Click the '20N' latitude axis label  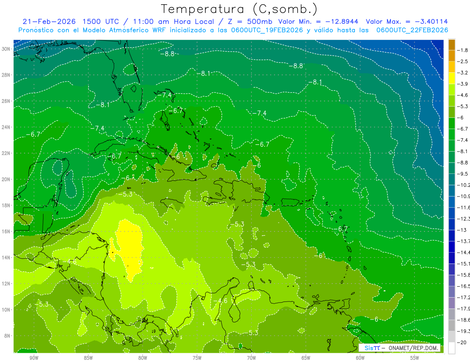point(6,179)
